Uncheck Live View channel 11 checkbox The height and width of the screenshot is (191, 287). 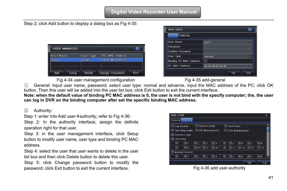pyautogui.click(x=205, y=148)
